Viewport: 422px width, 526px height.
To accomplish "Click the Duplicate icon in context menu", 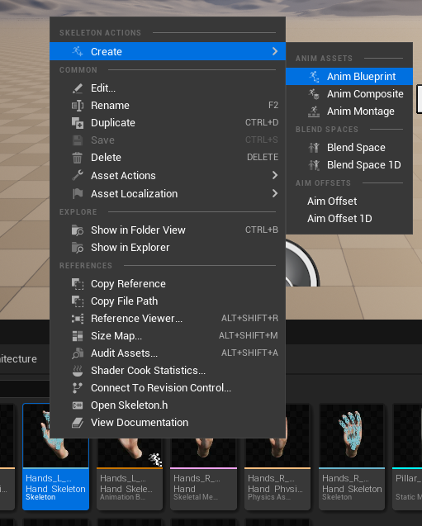I will coord(78,123).
